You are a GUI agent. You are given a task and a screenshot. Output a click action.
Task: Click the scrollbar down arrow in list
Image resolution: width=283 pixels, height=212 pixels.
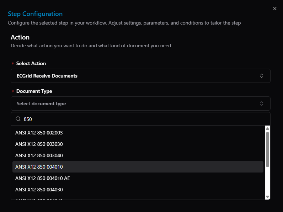pyautogui.click(x=267, y=197)
